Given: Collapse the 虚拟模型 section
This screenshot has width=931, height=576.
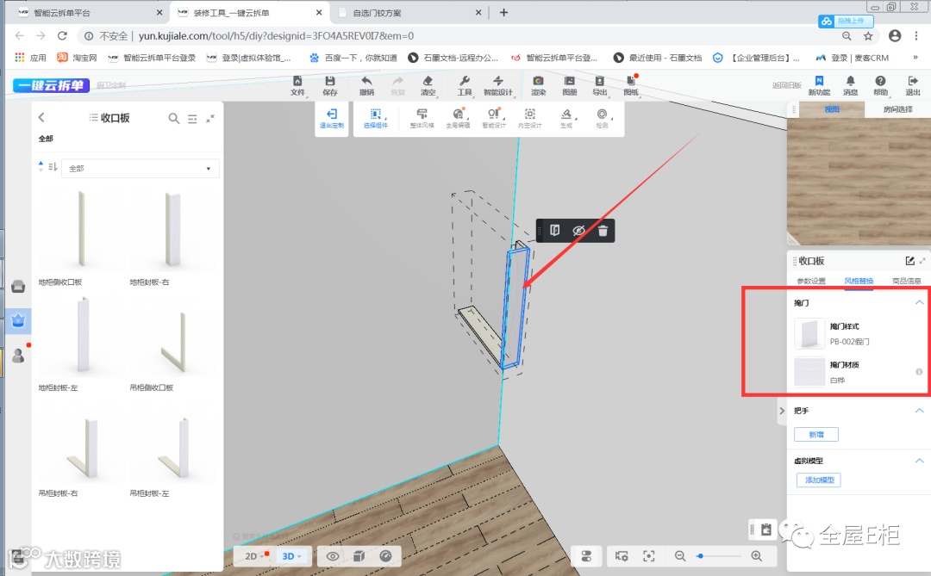Looking at the screenshot, I should [919, 461].
